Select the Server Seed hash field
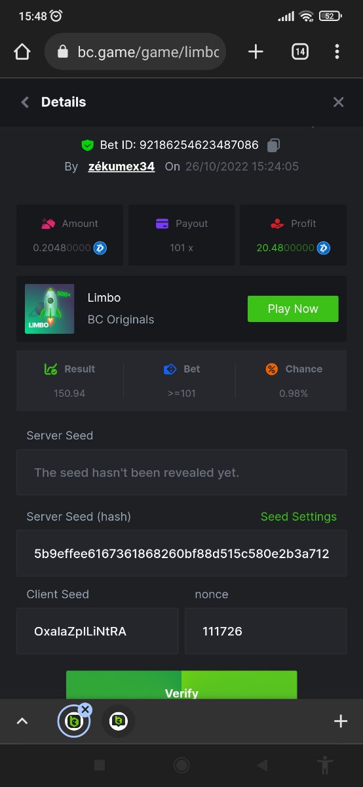The height and width of the screenshot is (787, 363). coord(181,554)
